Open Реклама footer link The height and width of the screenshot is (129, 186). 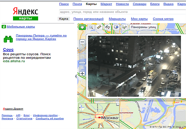[x=7, y=119]
